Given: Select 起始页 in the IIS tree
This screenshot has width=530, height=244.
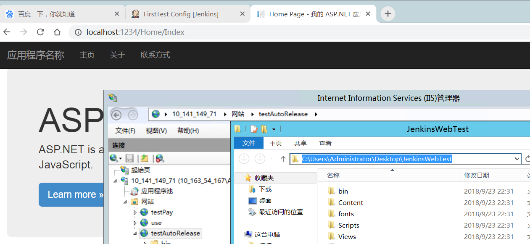Looking at the screenshot, I should pyautogui.click(x=140, y=170).
